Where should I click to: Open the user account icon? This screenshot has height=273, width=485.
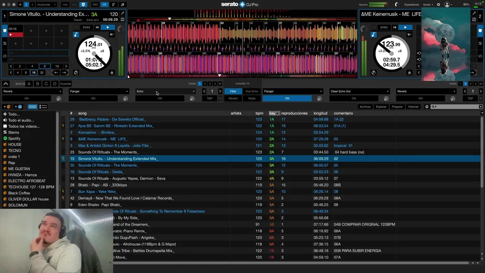click(x=447, y=5)
